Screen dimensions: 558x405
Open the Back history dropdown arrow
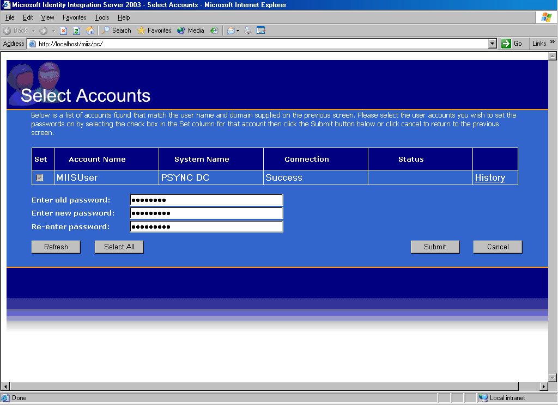point(34,30)
